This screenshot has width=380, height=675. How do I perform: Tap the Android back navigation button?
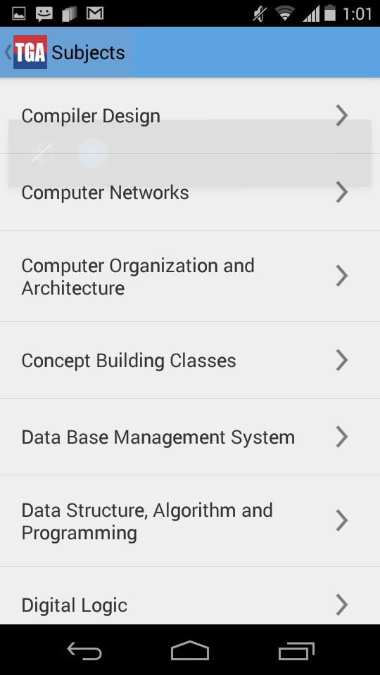point(84,650)
